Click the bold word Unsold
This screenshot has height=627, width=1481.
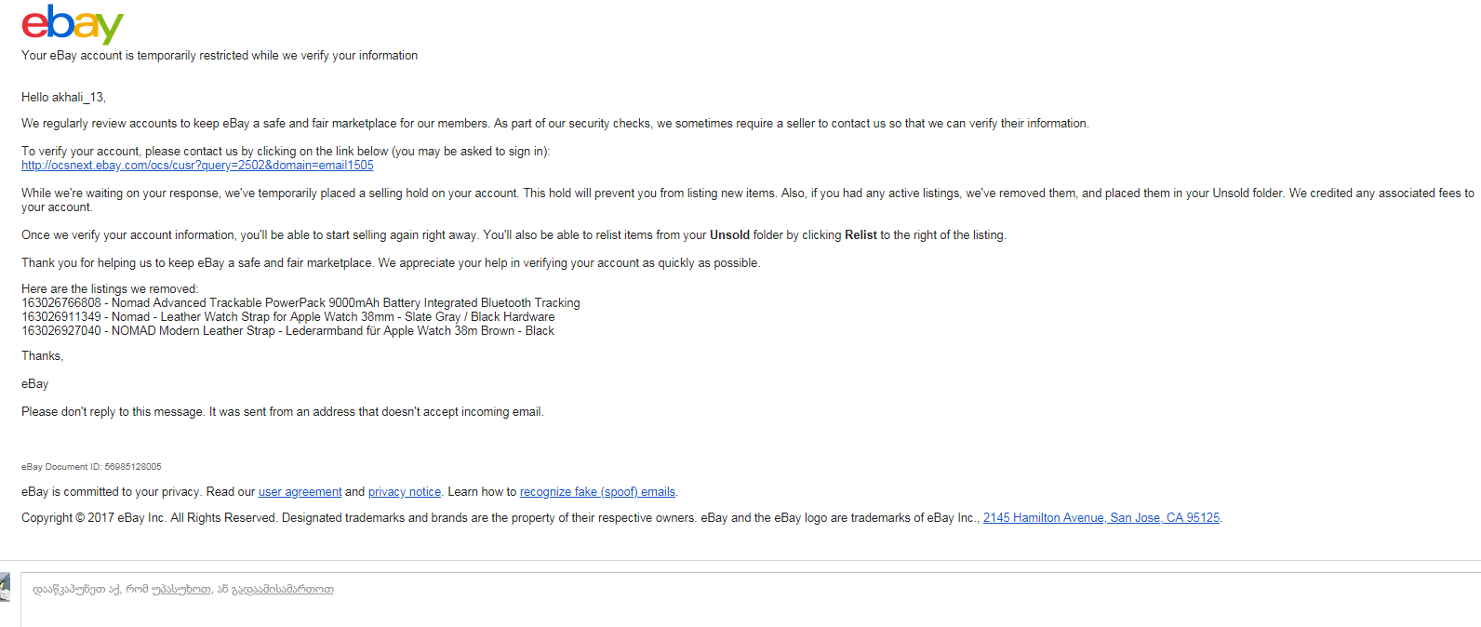pos(729,235)
